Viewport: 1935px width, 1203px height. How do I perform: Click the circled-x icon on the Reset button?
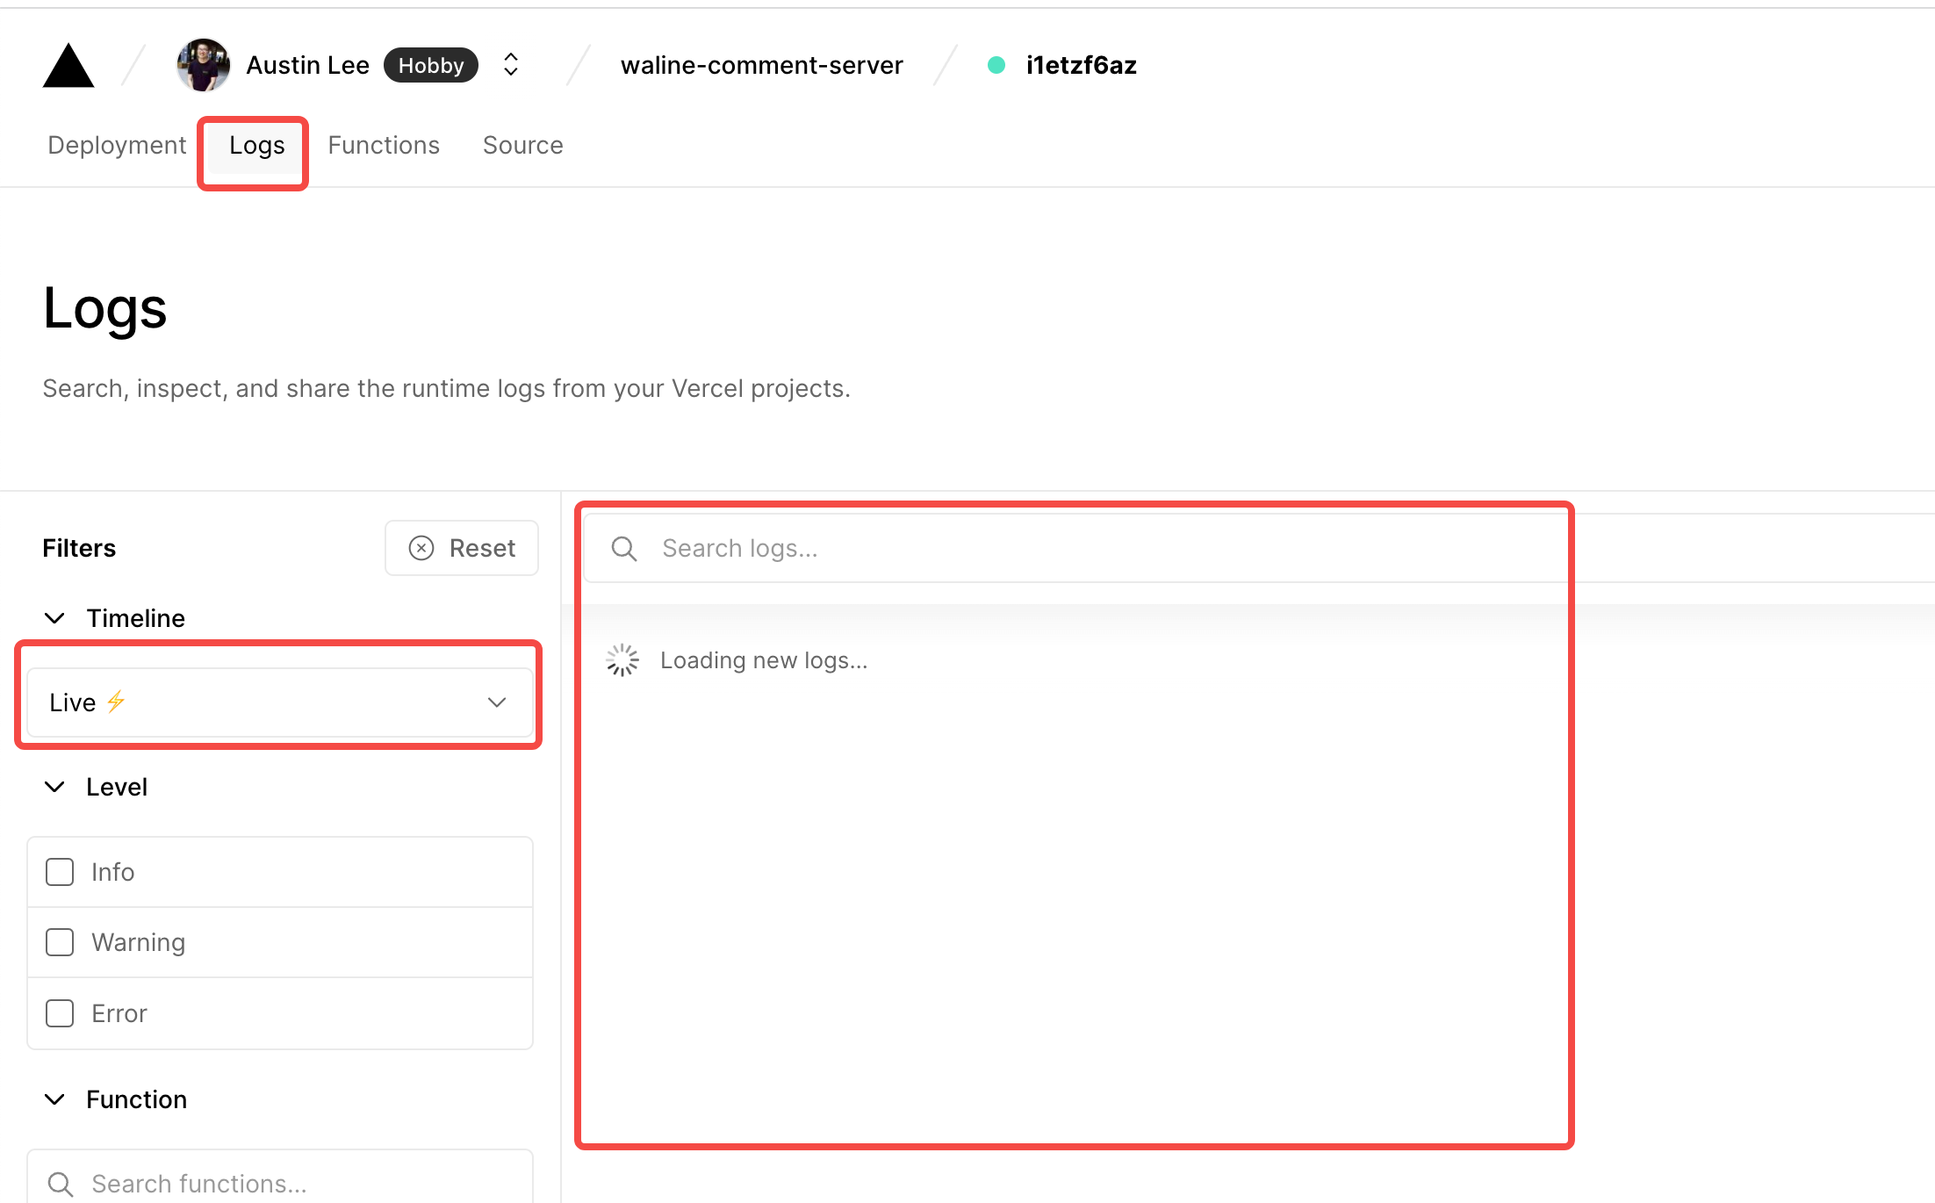coord(421,547)
